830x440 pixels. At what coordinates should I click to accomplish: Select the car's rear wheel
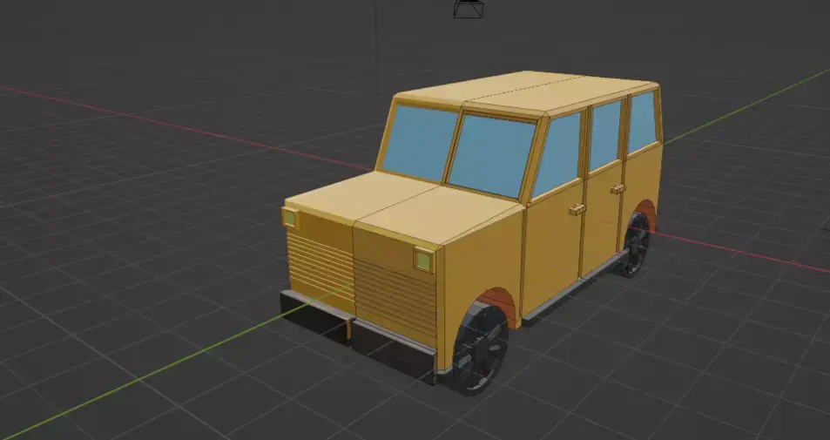[635, 244]
